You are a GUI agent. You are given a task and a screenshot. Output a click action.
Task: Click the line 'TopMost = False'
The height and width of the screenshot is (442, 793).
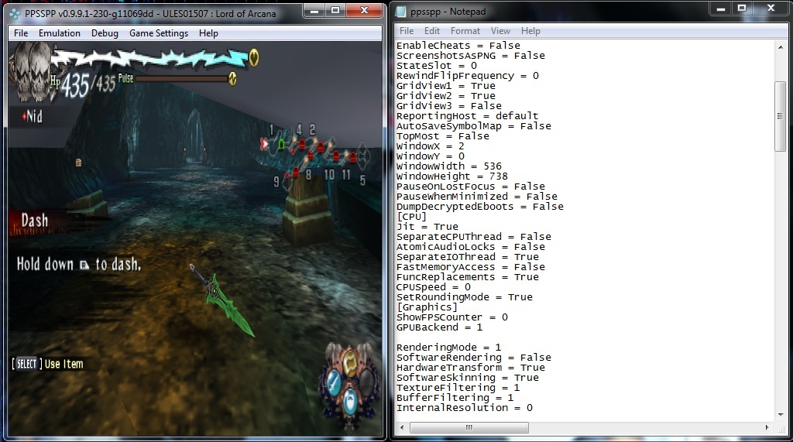click(x=443, y=136)
